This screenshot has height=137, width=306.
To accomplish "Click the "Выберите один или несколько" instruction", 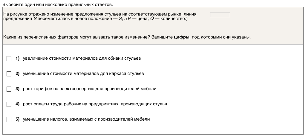I will click(x=58, y=5).
